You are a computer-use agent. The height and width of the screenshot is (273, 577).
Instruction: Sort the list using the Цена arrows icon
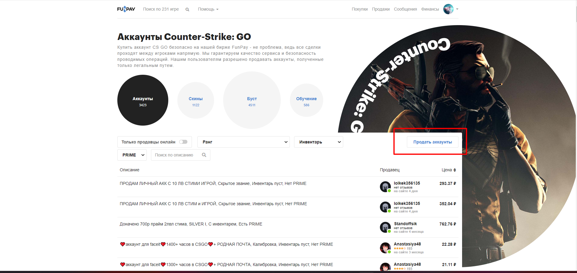coord(455,170)
